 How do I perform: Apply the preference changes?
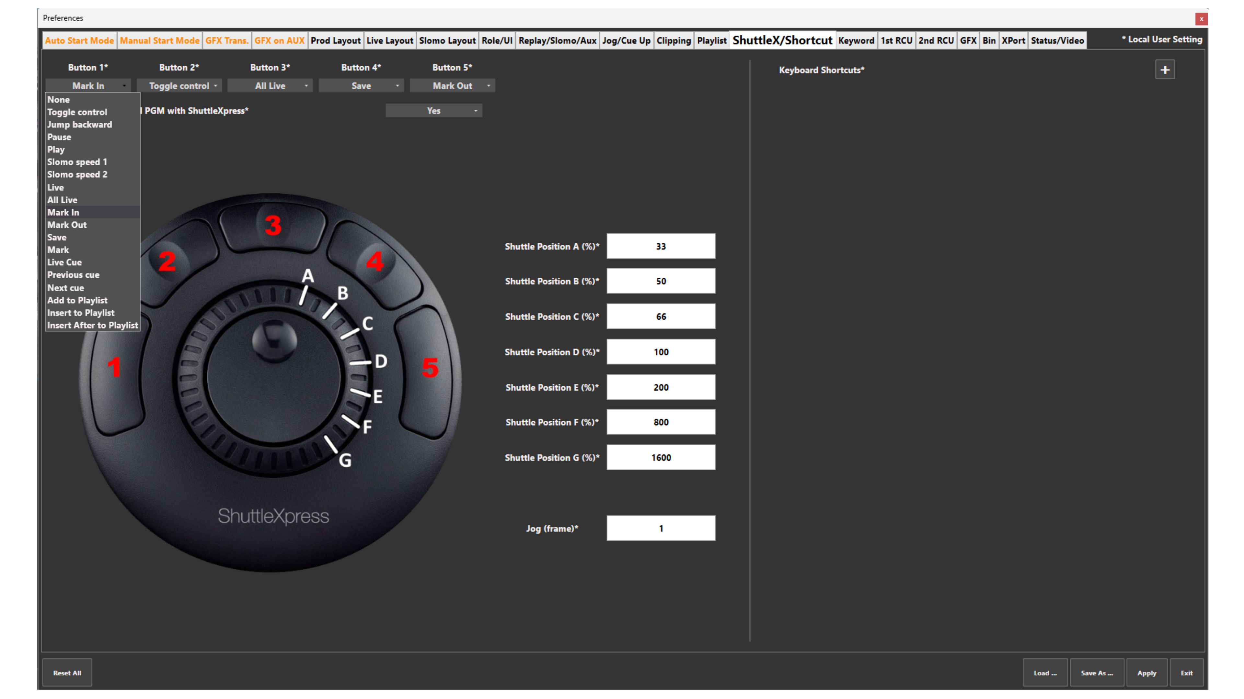1146,673
